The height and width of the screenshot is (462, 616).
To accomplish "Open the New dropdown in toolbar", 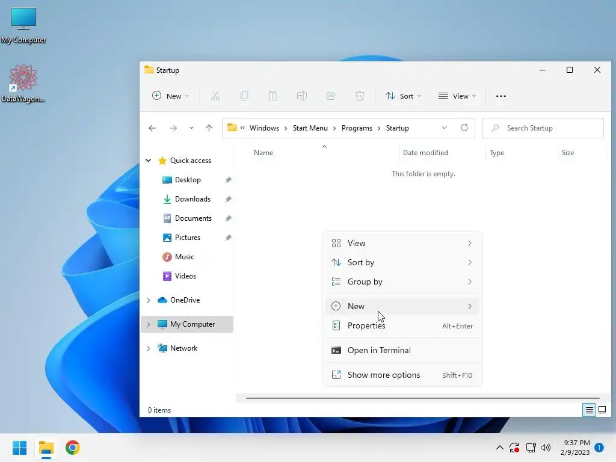I will click(170, 96).
